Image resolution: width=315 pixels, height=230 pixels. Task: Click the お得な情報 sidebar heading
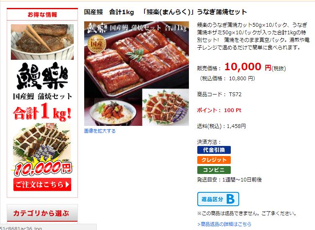[42, 15]
